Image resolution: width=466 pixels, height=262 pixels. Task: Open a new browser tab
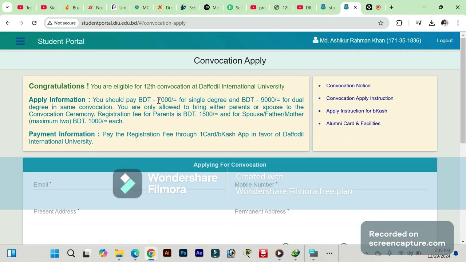click(x=391, y=7)
